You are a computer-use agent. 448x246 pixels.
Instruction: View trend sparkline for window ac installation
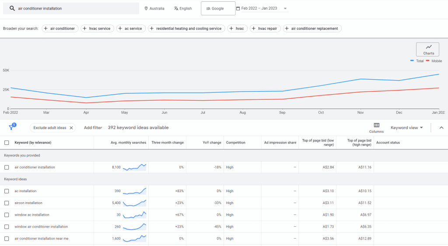pos(135,215)
